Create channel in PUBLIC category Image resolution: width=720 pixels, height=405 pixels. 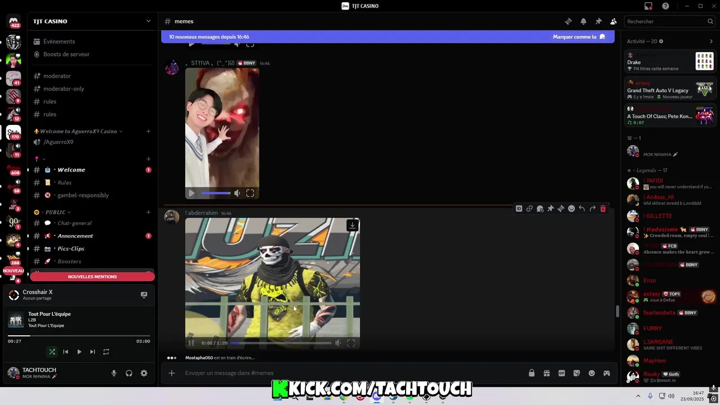[148, 212]
